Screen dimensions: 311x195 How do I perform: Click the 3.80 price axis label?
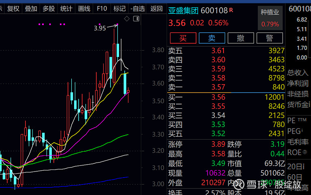(x=158, y=50)
